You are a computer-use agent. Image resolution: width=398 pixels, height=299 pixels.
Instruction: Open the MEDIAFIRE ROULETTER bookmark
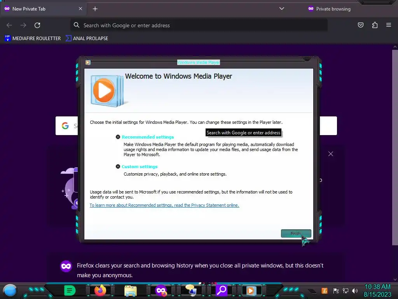pos(33,39)
